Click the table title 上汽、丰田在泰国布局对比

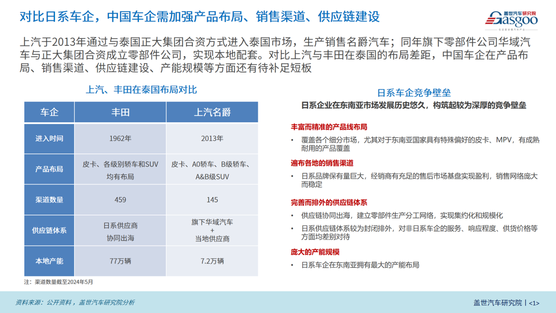tap(141, 89)
